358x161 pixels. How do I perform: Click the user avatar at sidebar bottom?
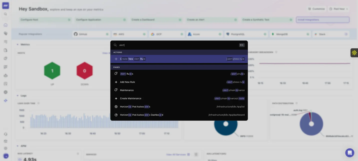6,156
